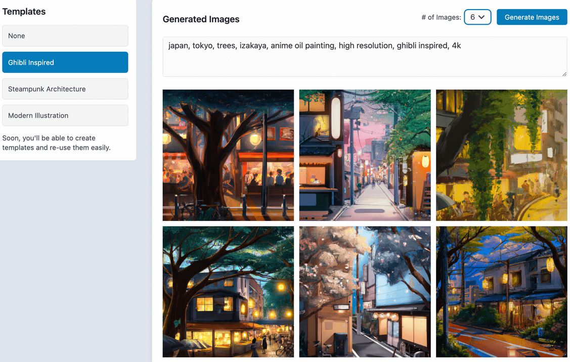570x362 pixels.
Task: Click the chevron arrow beside the number 6
Action: pos(481,17)
